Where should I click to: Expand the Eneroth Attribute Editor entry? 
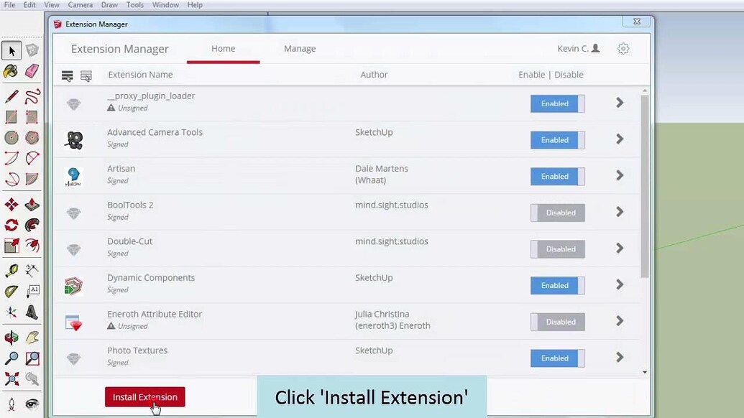point(619,321)
